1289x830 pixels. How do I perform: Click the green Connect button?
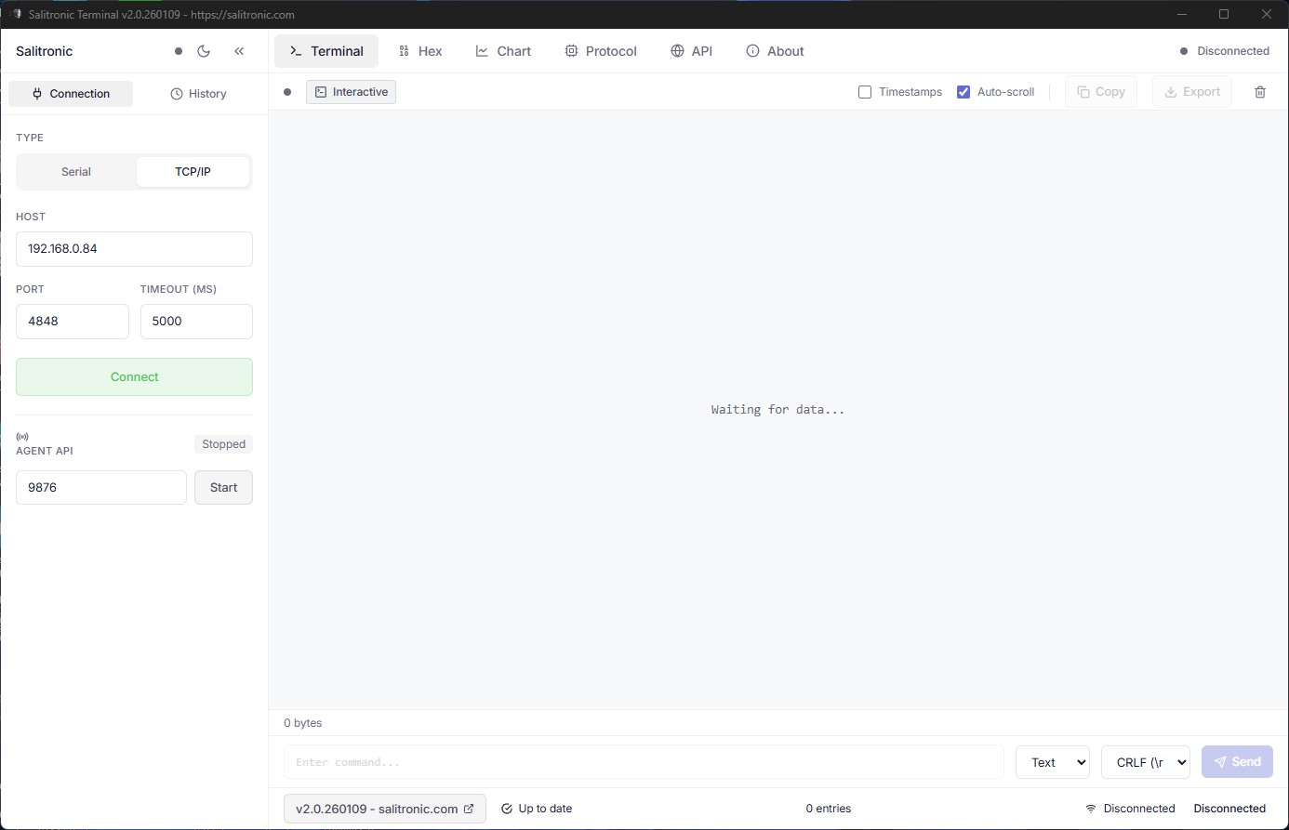(134, 377)
